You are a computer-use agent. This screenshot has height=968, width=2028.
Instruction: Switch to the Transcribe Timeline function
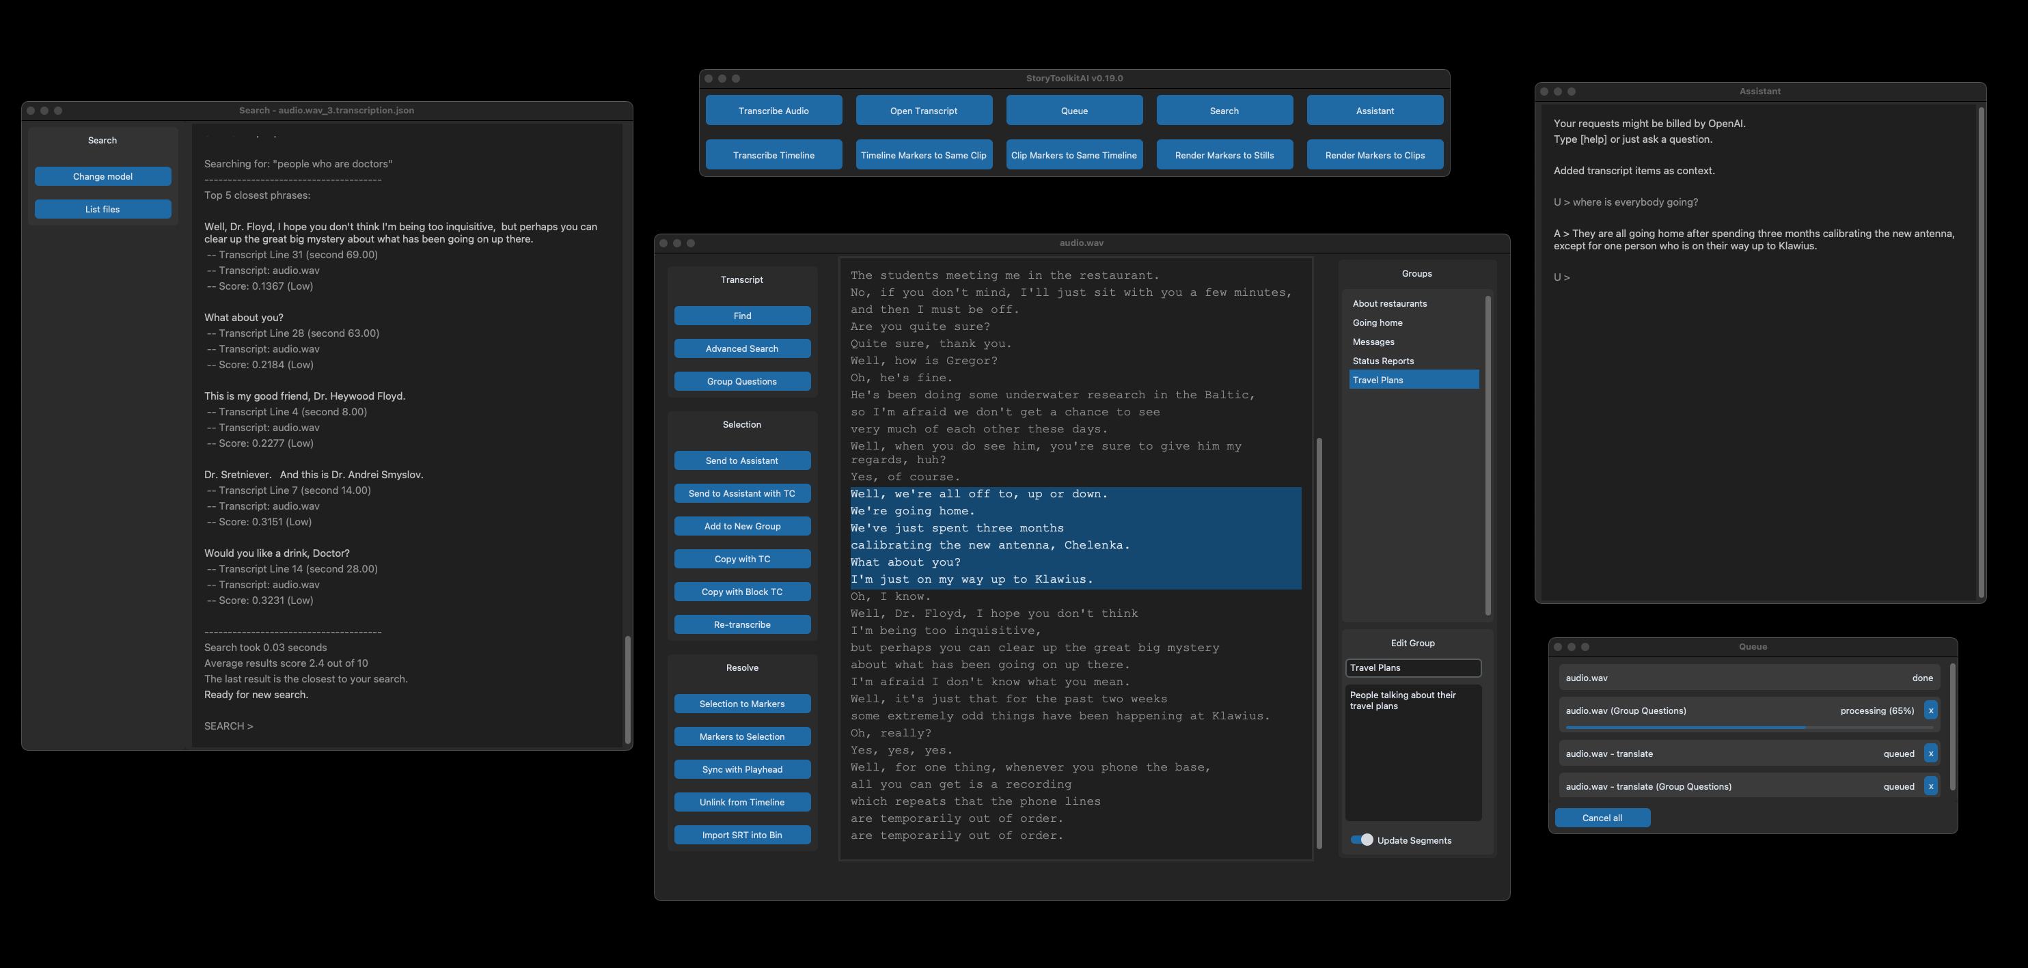(774, 154)
